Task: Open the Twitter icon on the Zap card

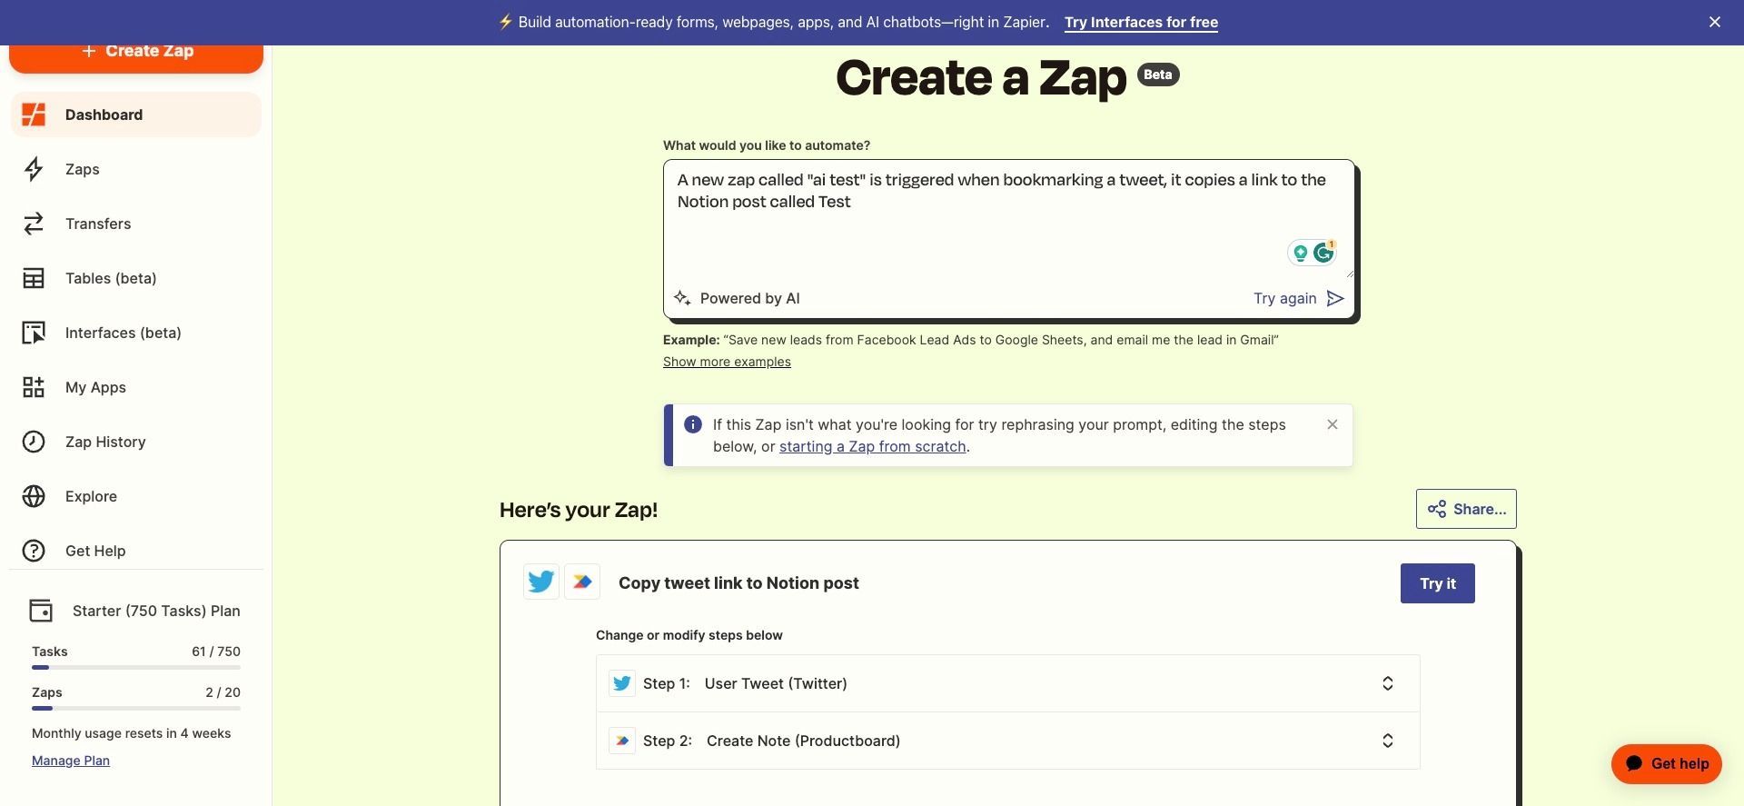Action: [x=540, y=582]
